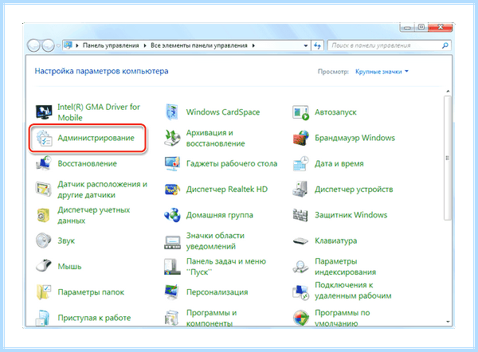Open the Программы по умолчанию icon
478x352 pixels.
[x=301, y=319]
